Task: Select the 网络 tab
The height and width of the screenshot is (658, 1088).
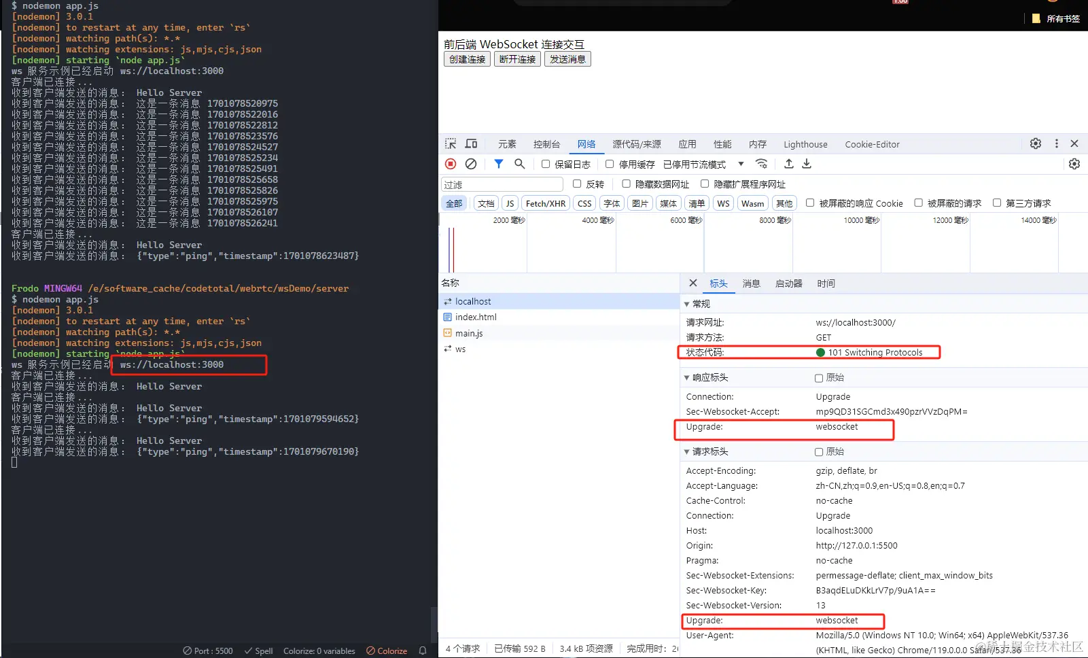Action: tap(586, 144)
